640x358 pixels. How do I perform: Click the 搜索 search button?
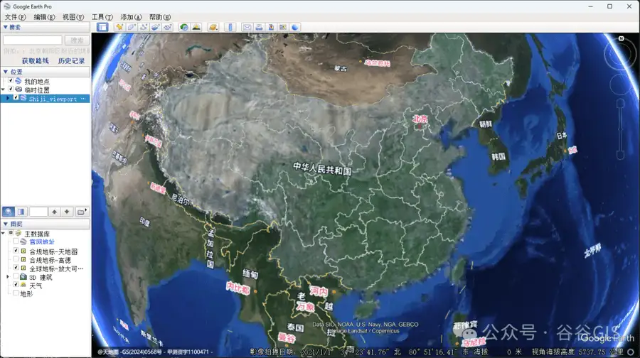(x=77, y=40)
